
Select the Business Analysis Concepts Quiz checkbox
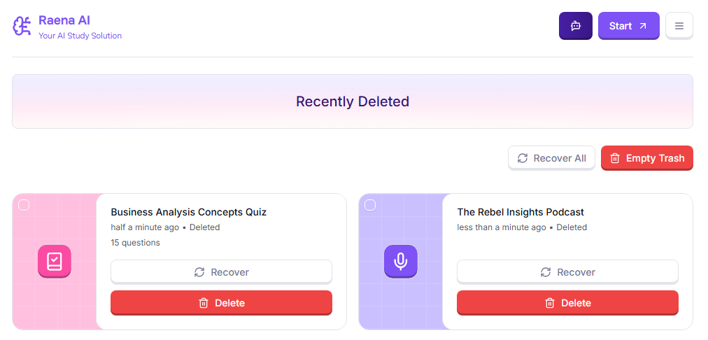pos(24,205)
